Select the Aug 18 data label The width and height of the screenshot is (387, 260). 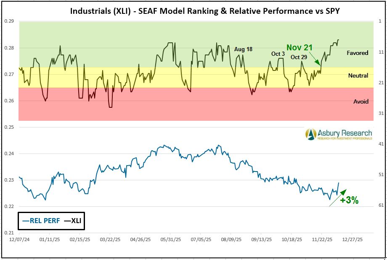pos(243,49)
